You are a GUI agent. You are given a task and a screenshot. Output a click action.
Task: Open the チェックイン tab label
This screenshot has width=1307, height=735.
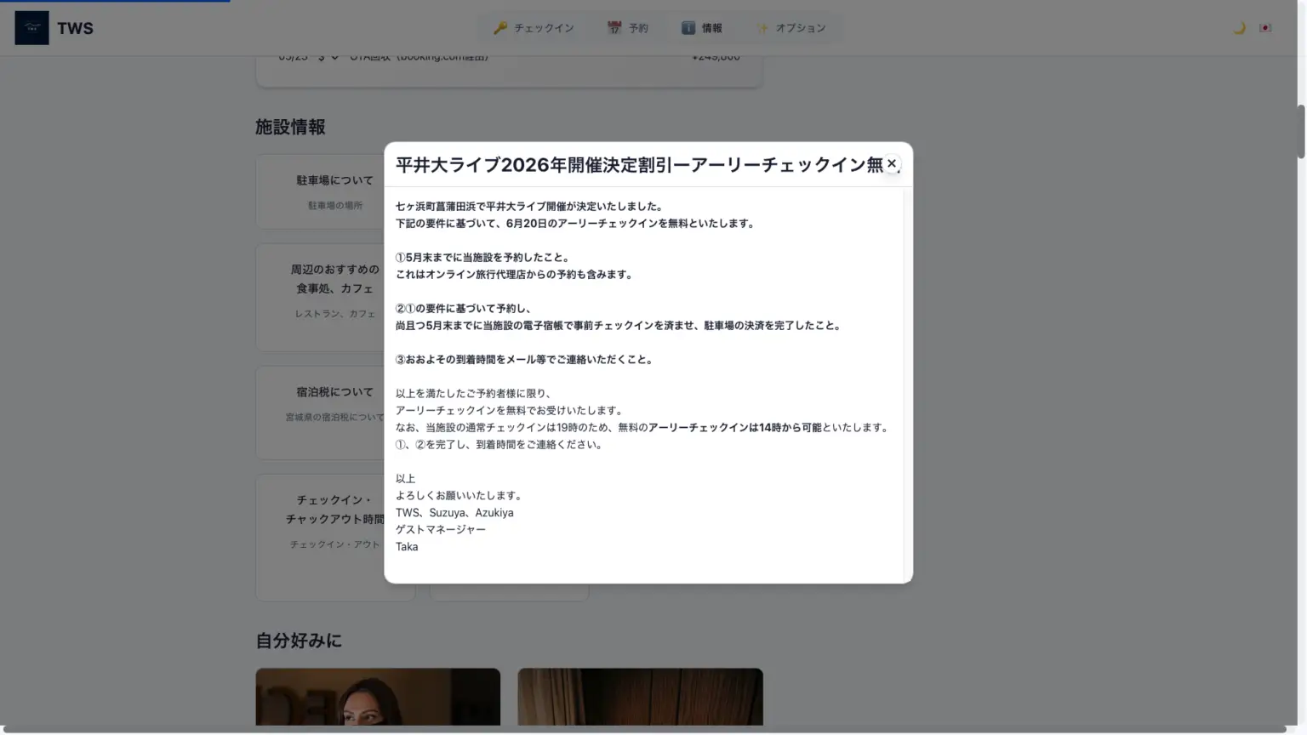[x=544, y=28]
